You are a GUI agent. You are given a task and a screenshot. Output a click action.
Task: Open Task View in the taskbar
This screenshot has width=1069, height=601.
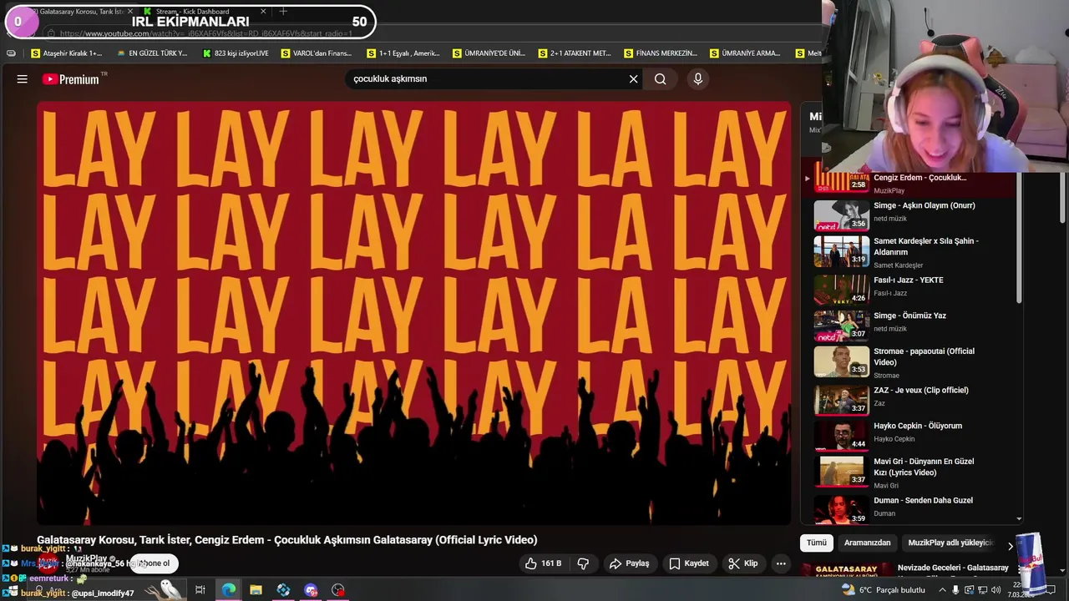tap(200, 590)
